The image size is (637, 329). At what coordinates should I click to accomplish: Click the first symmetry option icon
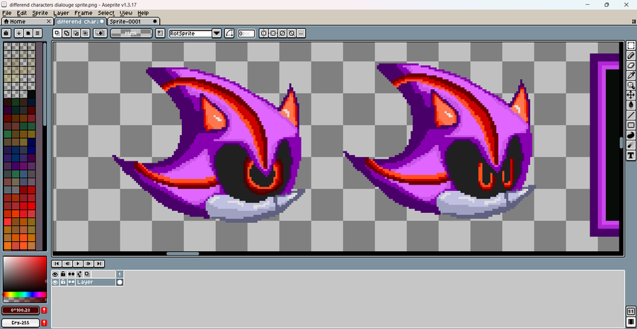click(x=264, y=33)
